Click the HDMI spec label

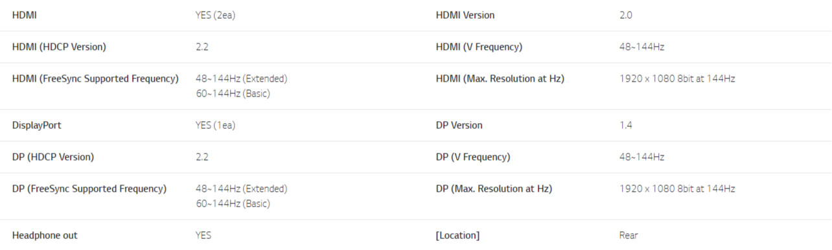(24, 15)
